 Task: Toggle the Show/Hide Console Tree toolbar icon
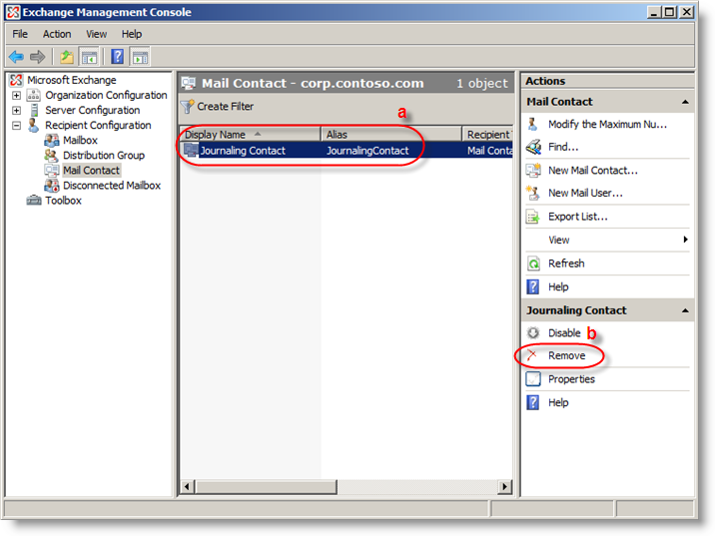90,57
